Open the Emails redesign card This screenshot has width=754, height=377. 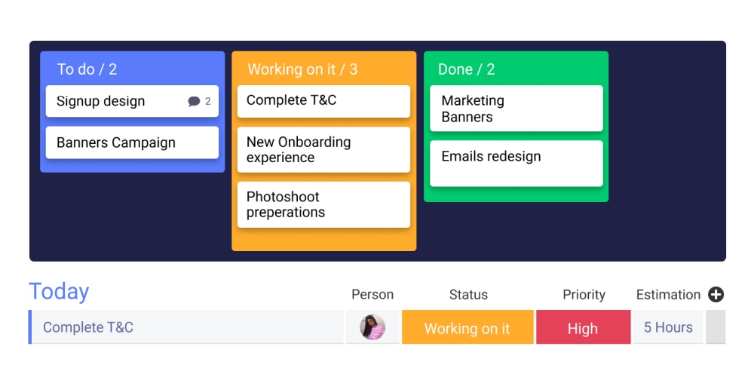tap(516, 163)
